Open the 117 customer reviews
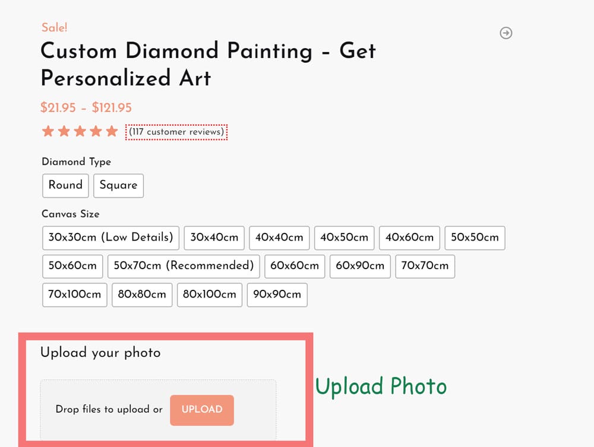Image resolution: width=594 pixels, height=447 pixels. click(x=176, y=132)
